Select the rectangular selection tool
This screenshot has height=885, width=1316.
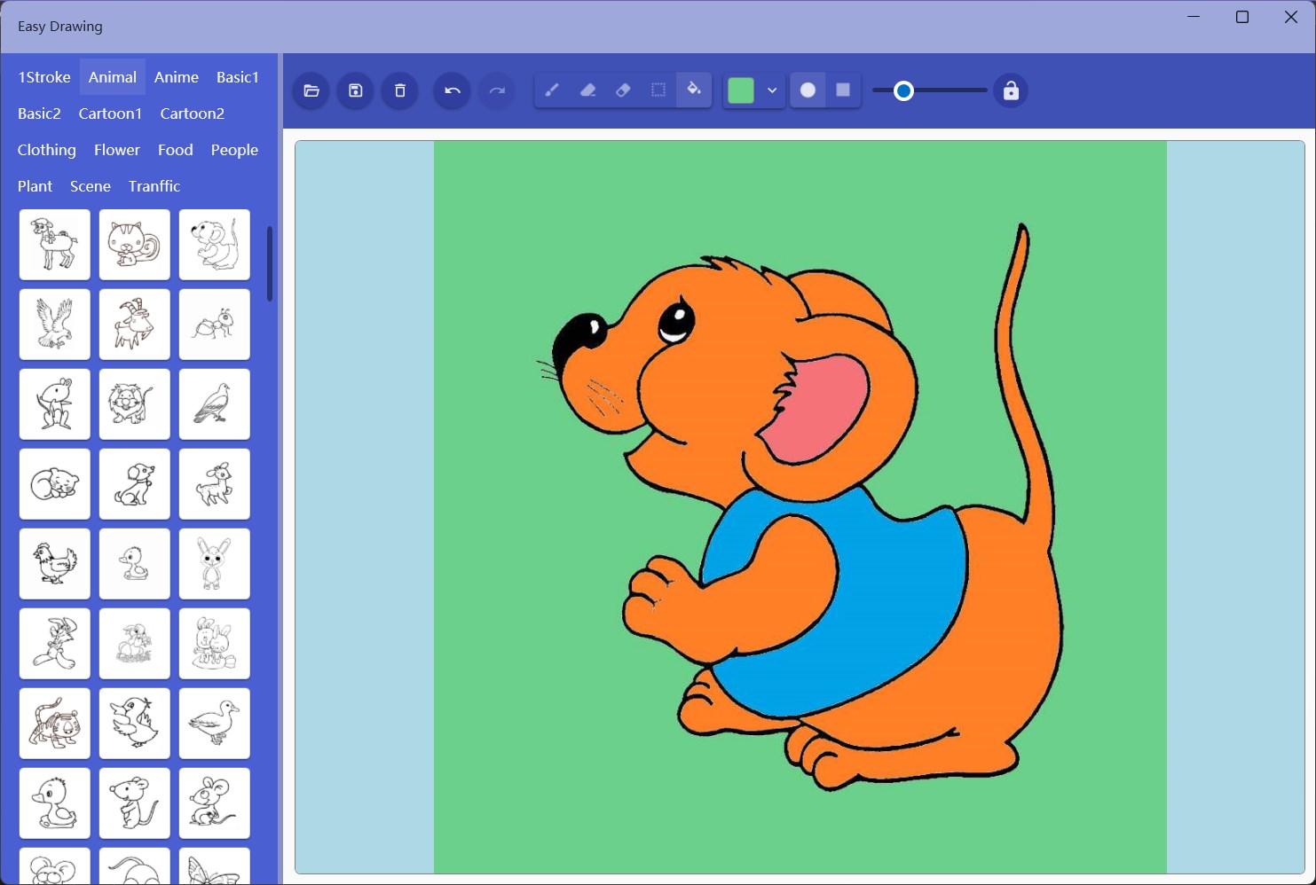[658, 90]
